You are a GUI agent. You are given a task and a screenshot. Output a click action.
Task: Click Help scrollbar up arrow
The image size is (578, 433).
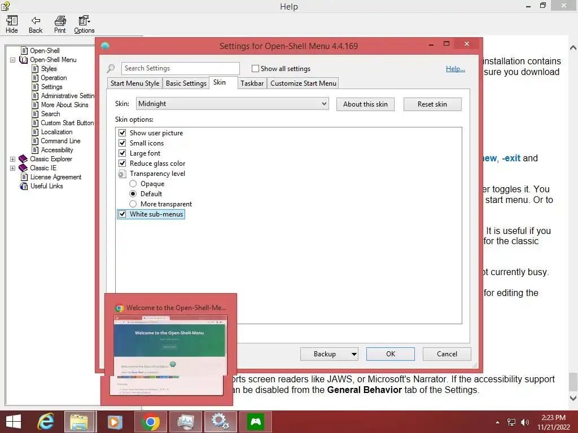point(573,48)
